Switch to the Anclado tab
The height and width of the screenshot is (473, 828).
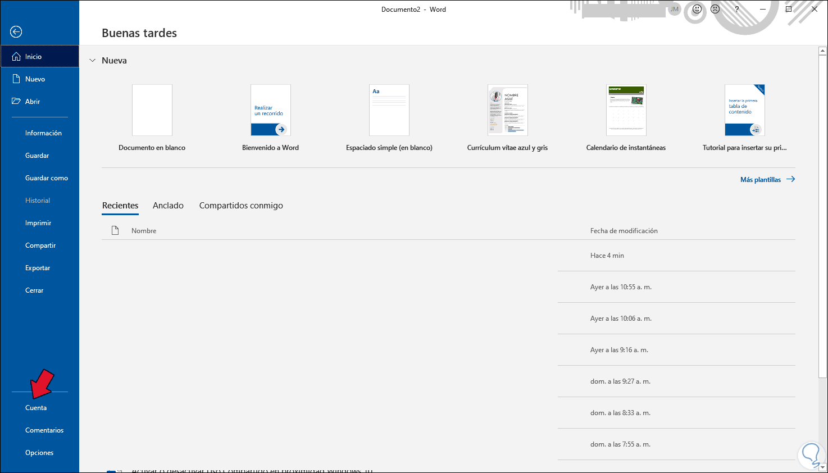(168, 206)
